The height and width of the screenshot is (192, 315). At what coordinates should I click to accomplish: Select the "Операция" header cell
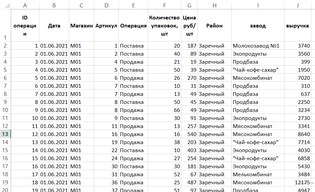(x=133, y=26)
